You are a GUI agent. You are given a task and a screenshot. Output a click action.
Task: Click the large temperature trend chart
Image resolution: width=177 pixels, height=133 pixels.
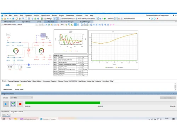(x=113, y=50)
